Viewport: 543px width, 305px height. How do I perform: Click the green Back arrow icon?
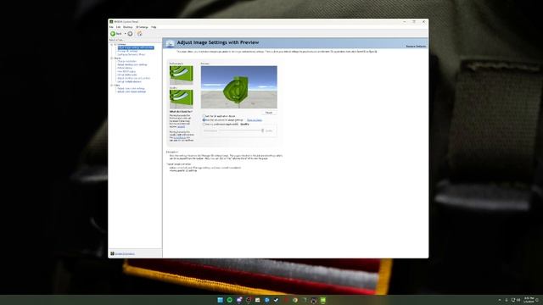click(x=113, y=34)
